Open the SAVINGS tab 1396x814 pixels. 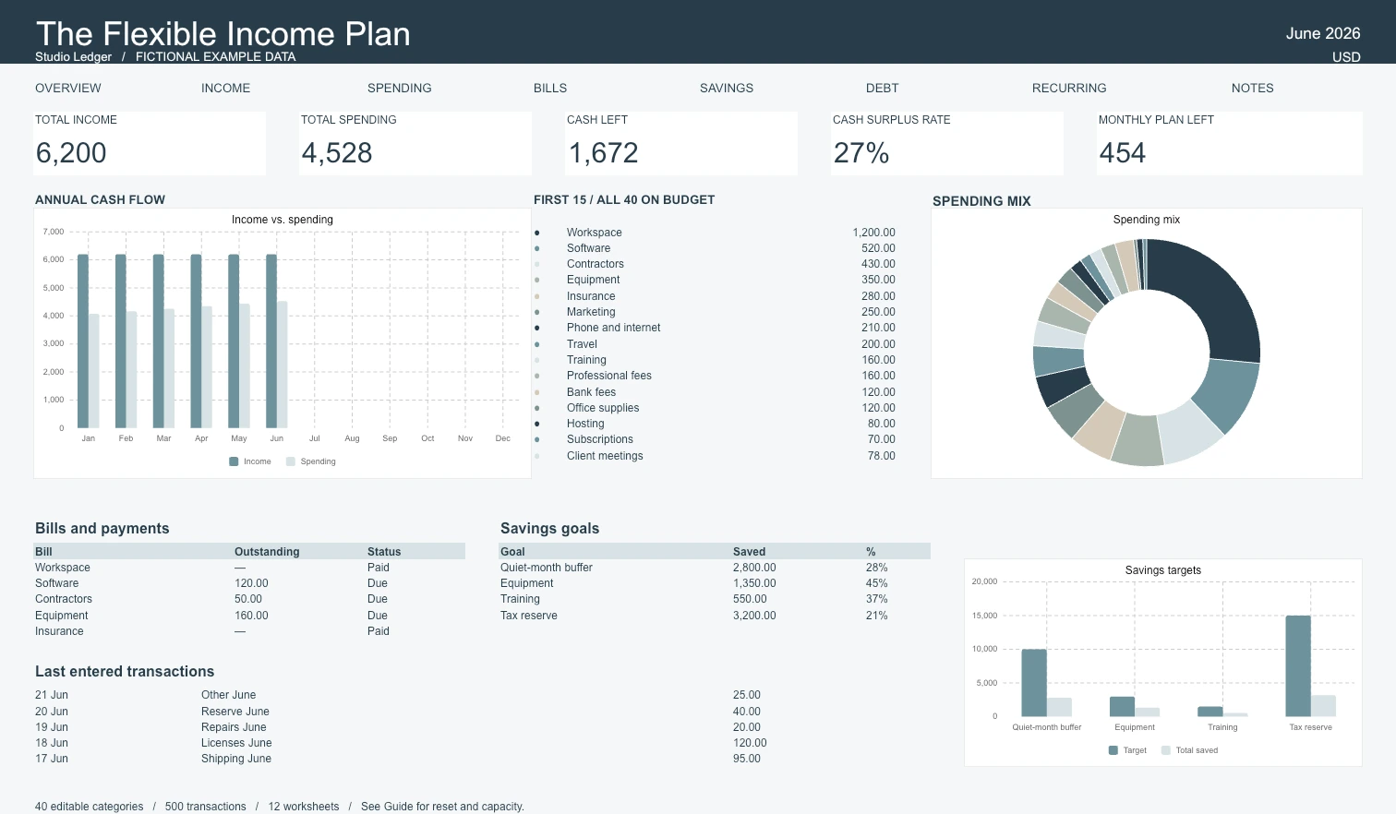[x=727, y=89]
